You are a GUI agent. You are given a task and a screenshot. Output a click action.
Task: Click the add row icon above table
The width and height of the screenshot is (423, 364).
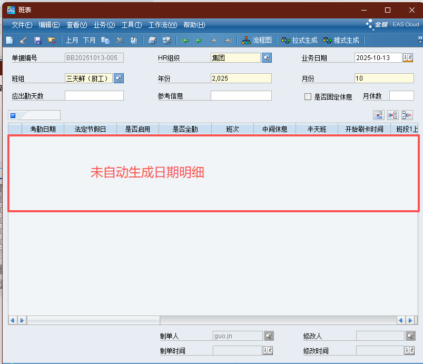click(378, 115)
